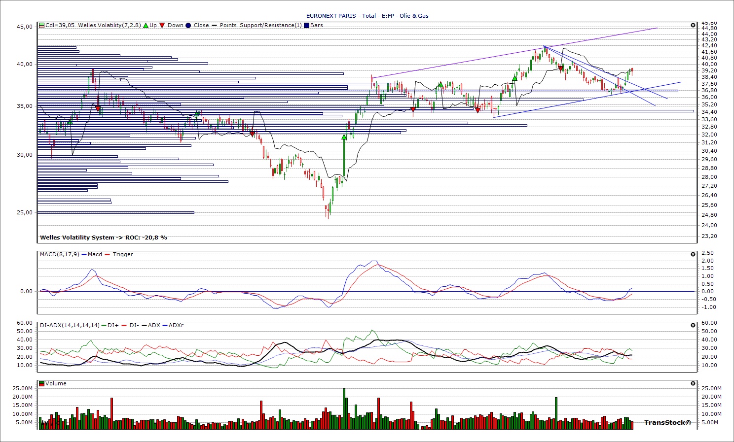Click the 25,00 left price axis label
Viewport: 734px width, 442px height.
tap(25, 212)
